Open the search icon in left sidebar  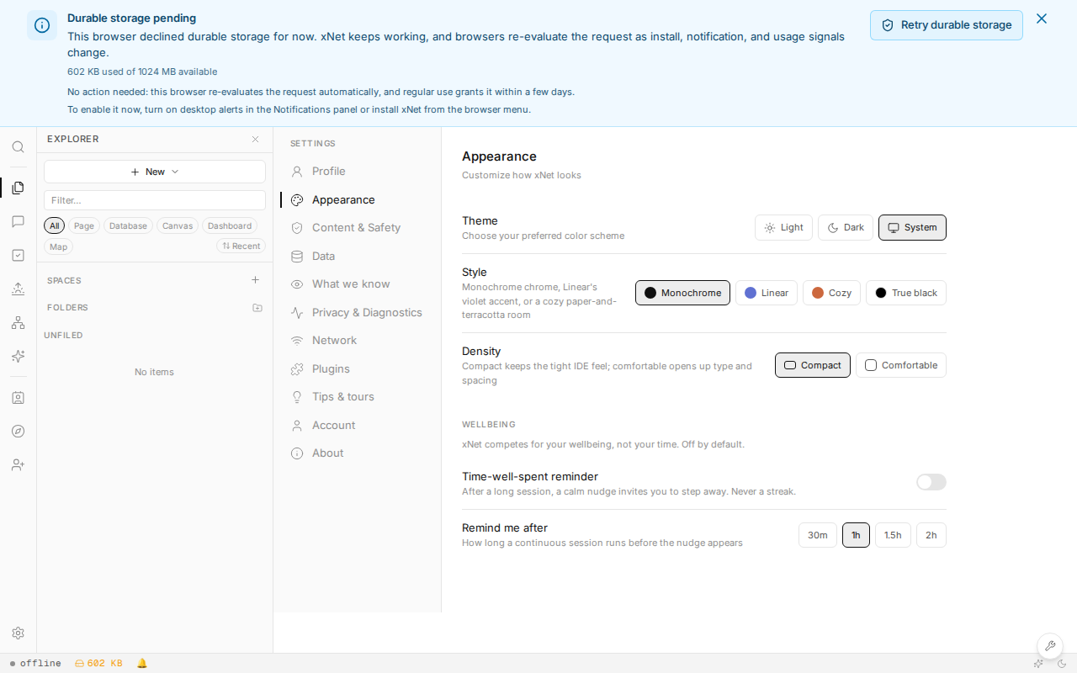[18, 147]
